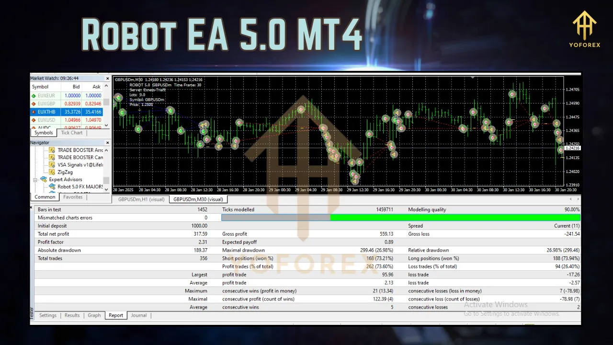This screenshot has height=345, width=613.
Task: Click the down-arrow icon beside EUXUSD
Action: 34,120
